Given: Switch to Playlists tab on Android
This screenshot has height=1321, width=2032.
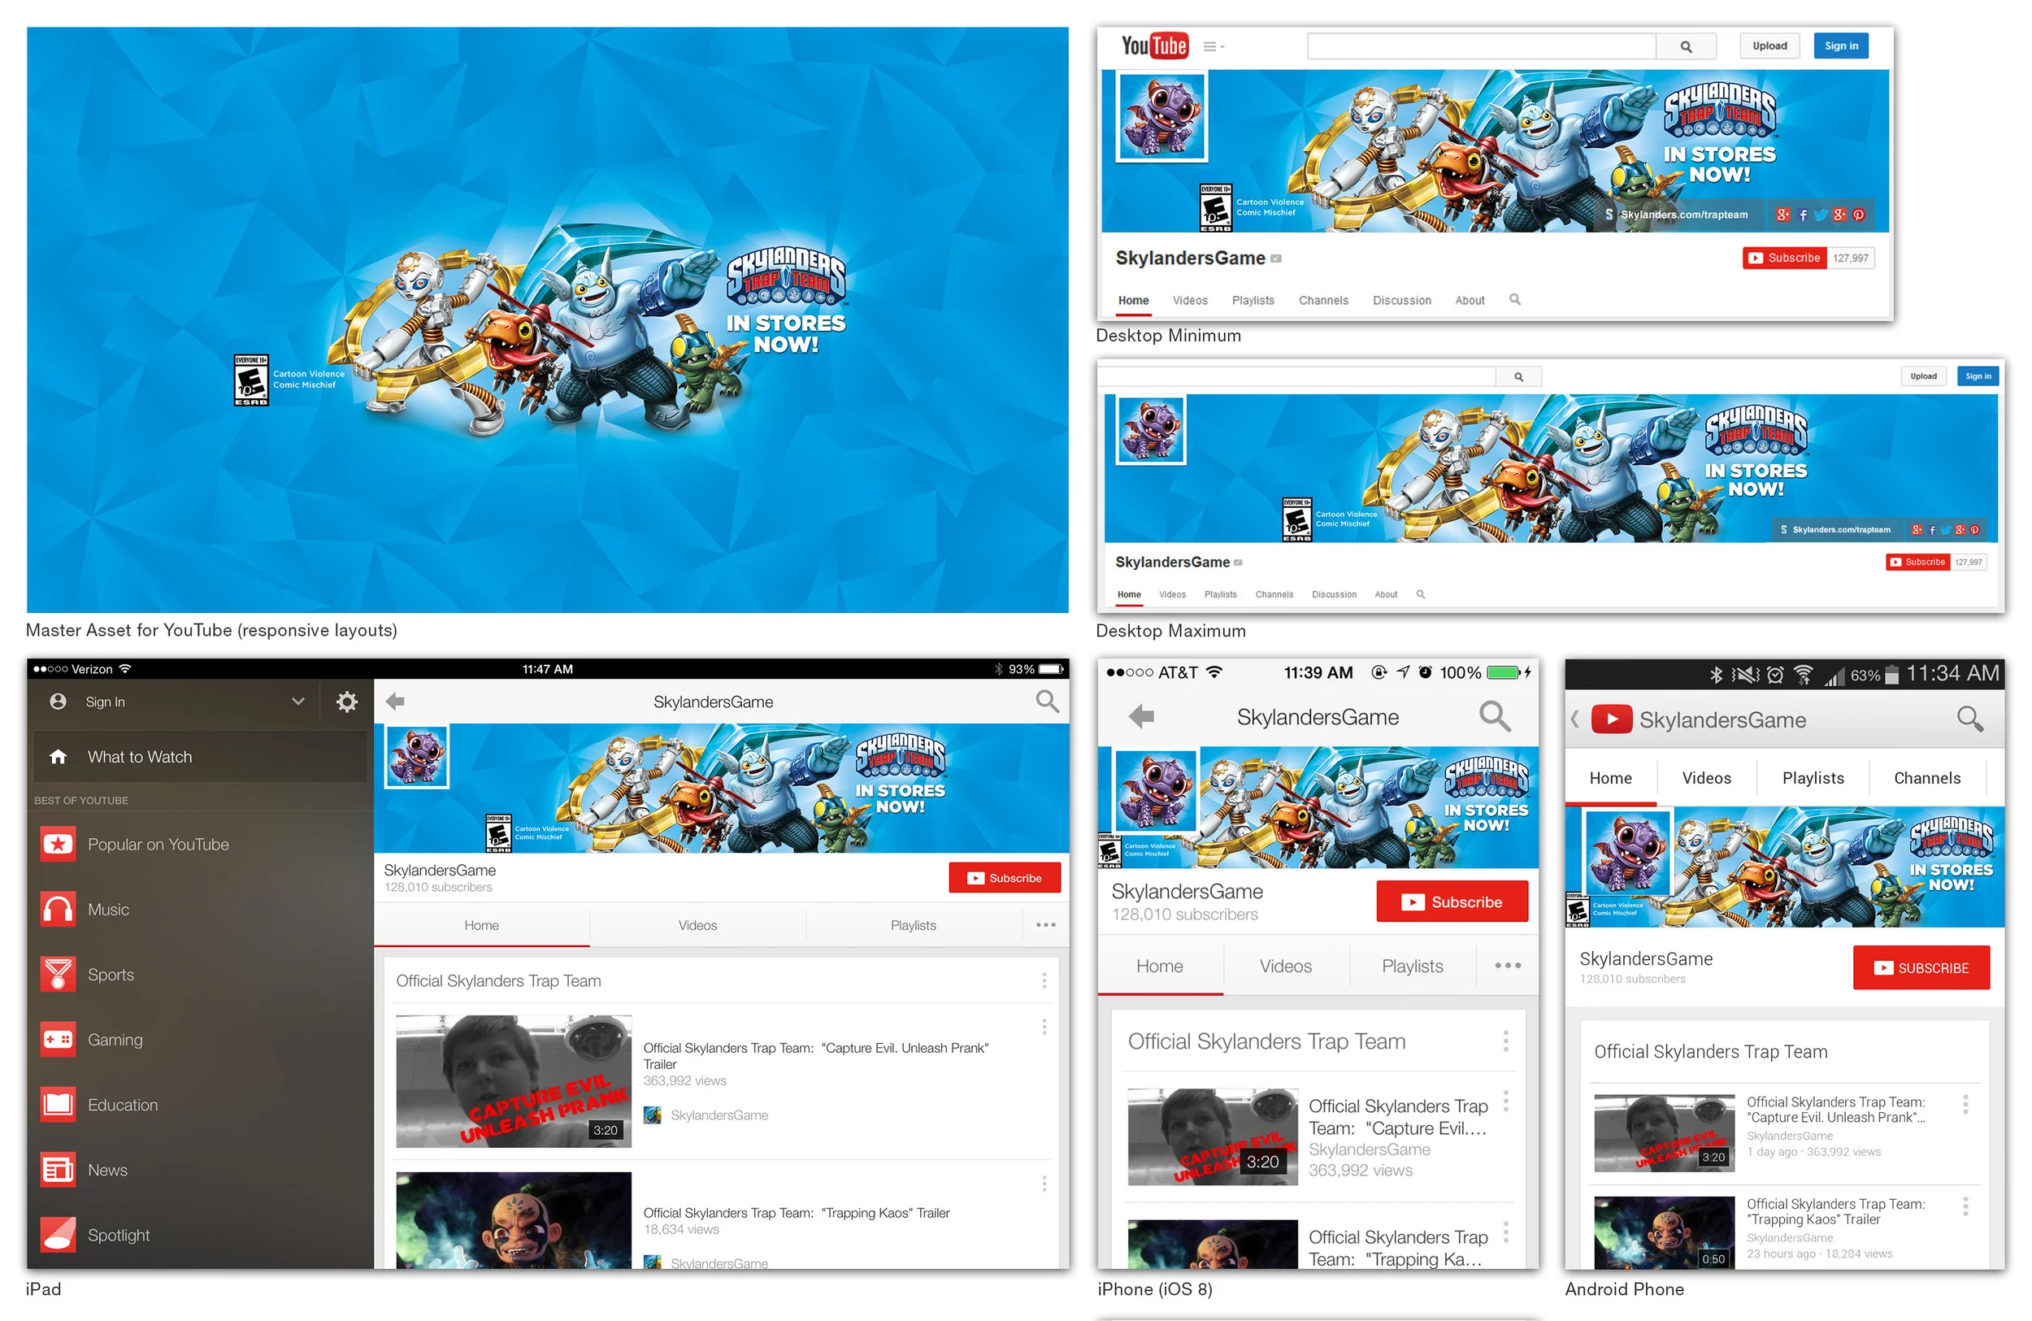Looking at the screenshot, I should 1813,778.
